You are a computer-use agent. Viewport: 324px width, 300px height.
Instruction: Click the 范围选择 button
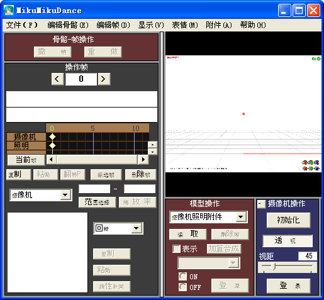[x=97, y=202]
